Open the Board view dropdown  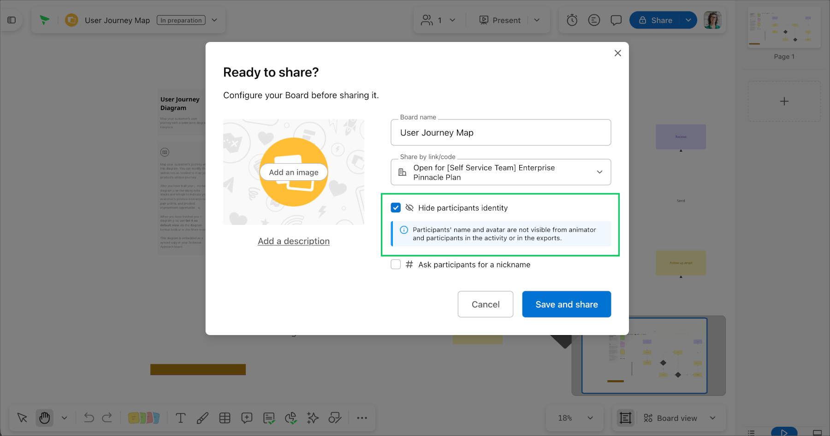pos(680,418)
